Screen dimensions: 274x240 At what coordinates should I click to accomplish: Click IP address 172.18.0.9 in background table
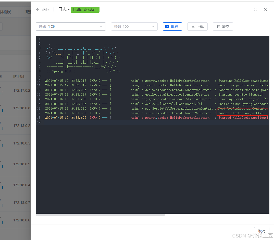click(x=22, y=164)
